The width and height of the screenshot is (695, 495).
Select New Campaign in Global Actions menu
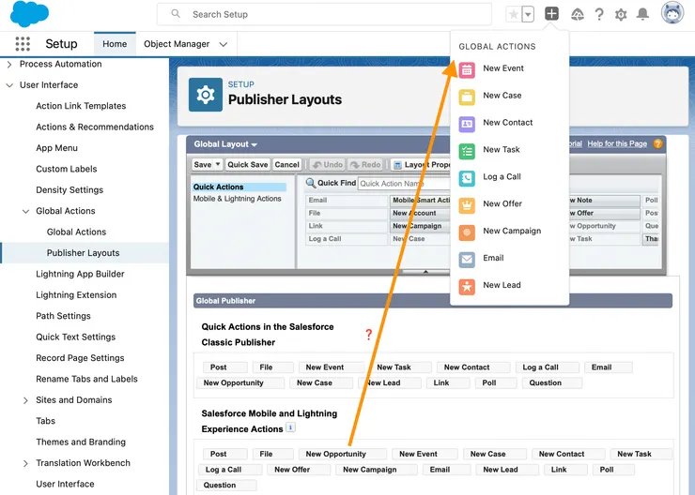coord(512,231)
